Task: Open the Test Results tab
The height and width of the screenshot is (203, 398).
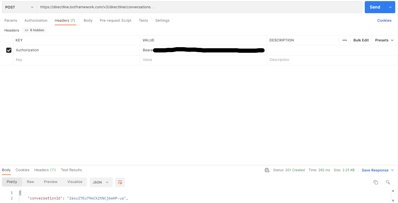Action: pos(71,170)
